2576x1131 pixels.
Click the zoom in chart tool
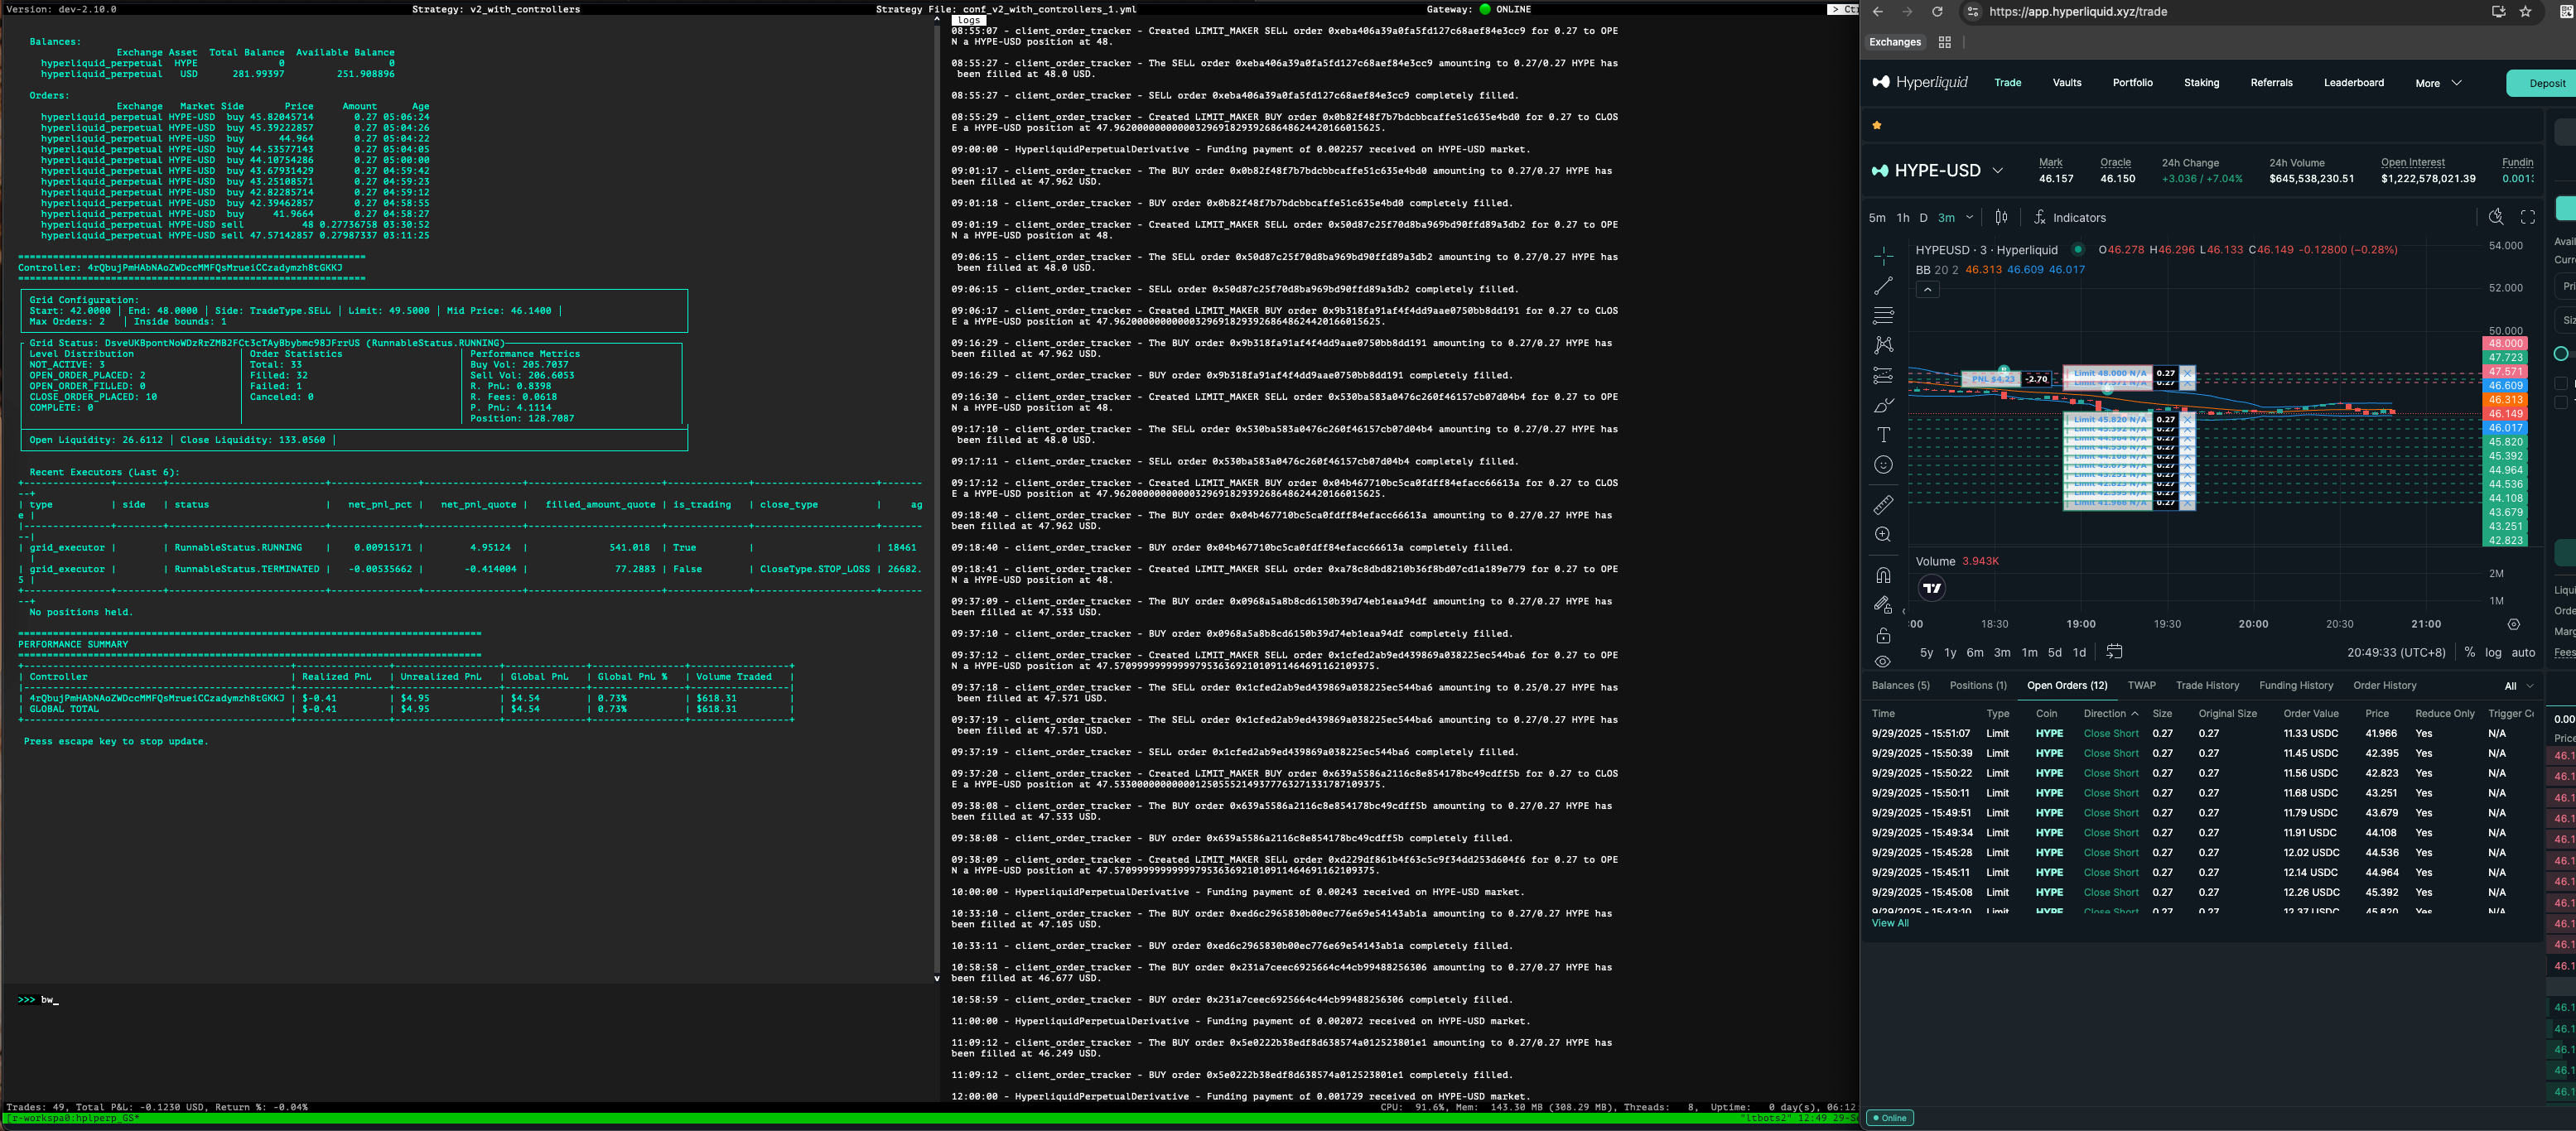(x=1883, y=535)
